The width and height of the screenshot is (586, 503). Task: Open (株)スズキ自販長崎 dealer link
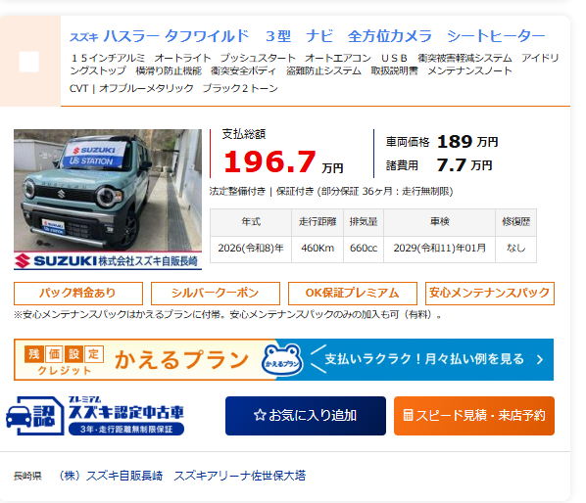pos(111,476)
